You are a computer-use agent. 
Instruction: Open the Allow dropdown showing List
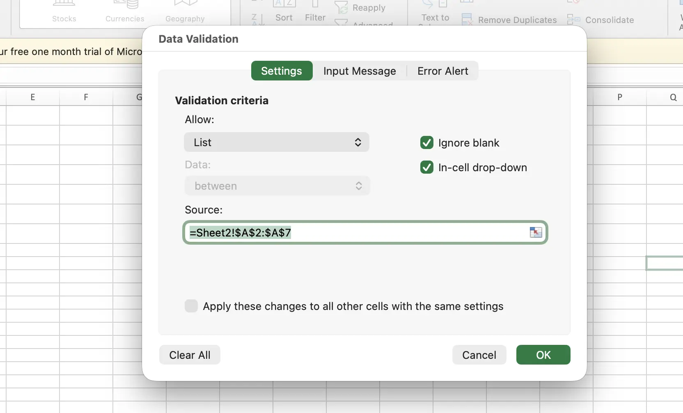click(277, 142)
